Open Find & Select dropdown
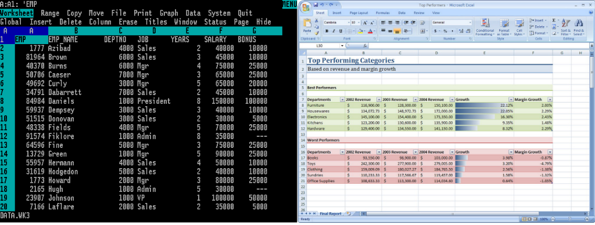595x225 pixels. 579,27
